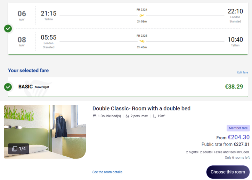Click the 12m² room size icon
The image size is (252, 180).
tap(154, 116)
